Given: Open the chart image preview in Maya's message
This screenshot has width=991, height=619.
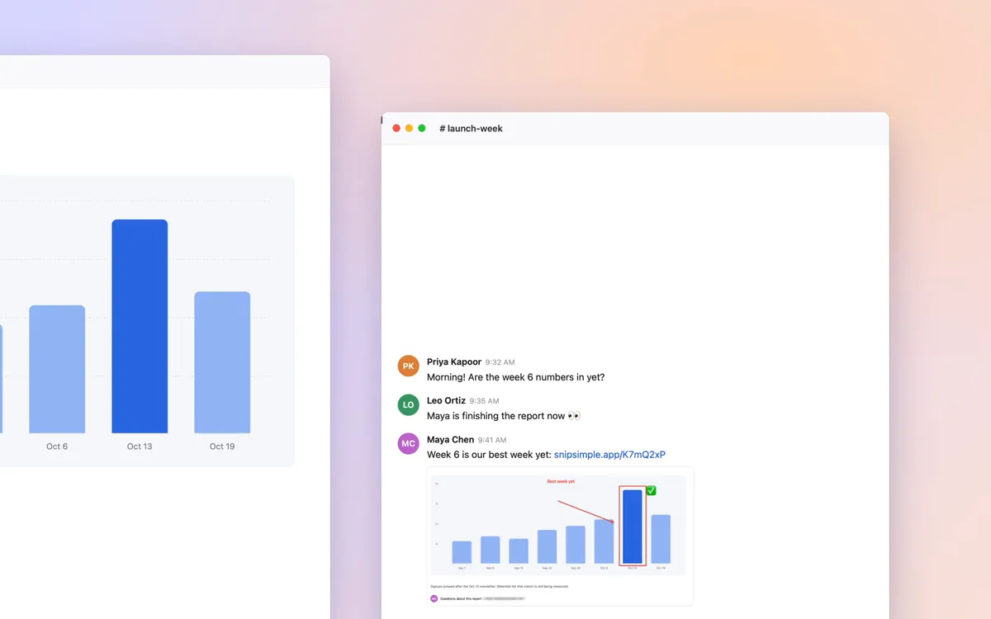Looking at the screenshot, I should pyautogui.click(x=560, y=536).
